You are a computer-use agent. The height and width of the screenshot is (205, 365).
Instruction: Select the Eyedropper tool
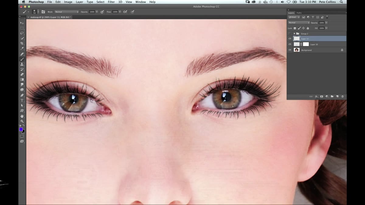(22, 49)
